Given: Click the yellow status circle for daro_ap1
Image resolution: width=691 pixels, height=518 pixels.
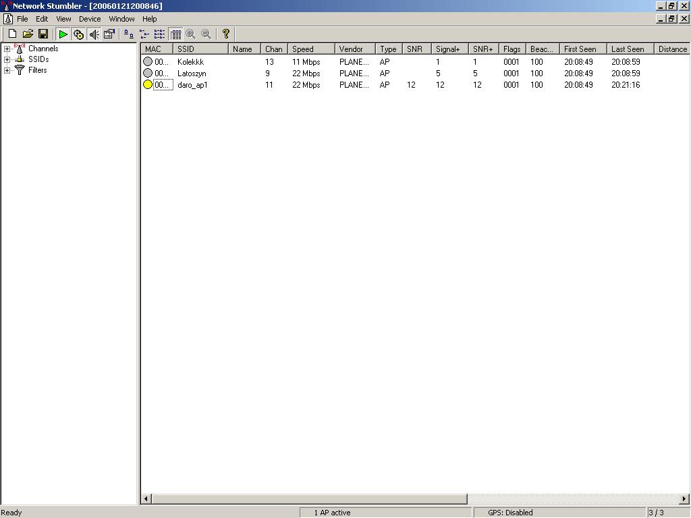Looking at the screenshot, I should (x=148, y=84).
